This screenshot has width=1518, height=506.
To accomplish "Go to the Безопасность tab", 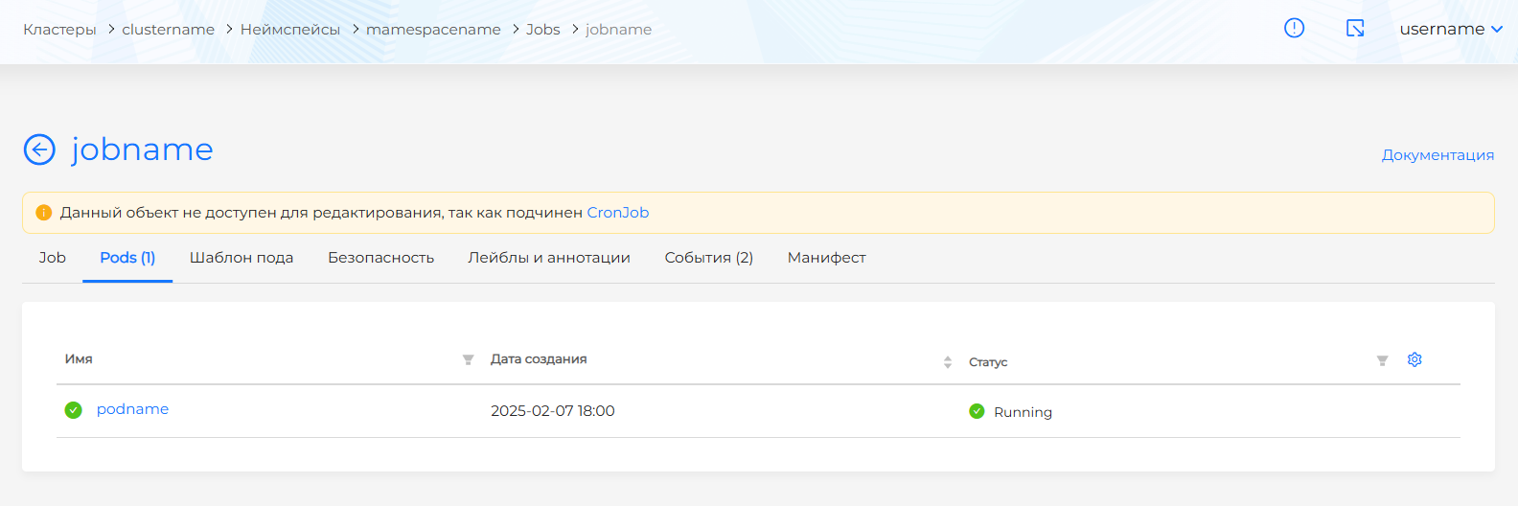I will tap(380, 258).
